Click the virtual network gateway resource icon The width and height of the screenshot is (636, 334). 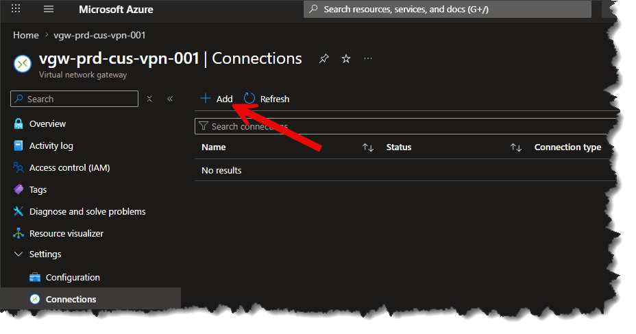tap(23, 64)
